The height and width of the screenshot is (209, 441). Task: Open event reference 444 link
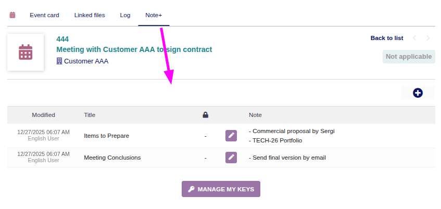[x=62, y=39]
